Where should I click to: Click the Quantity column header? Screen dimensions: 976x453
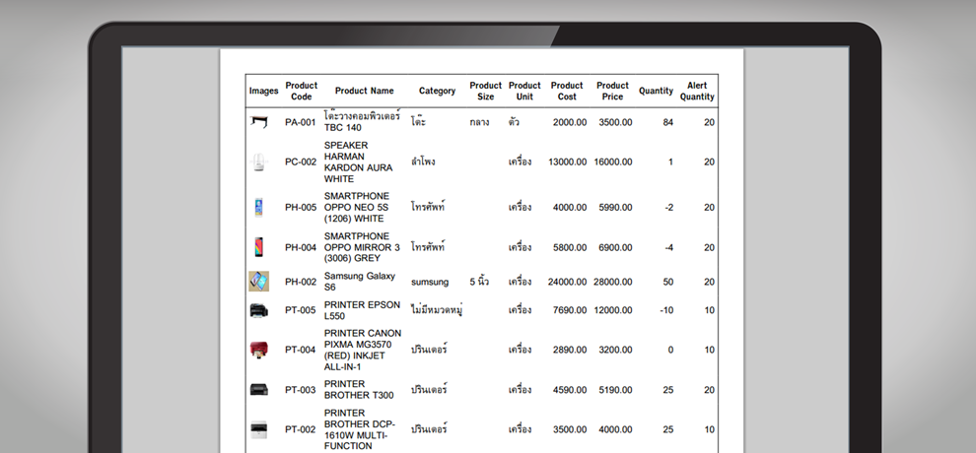click(x=656, y=91)
